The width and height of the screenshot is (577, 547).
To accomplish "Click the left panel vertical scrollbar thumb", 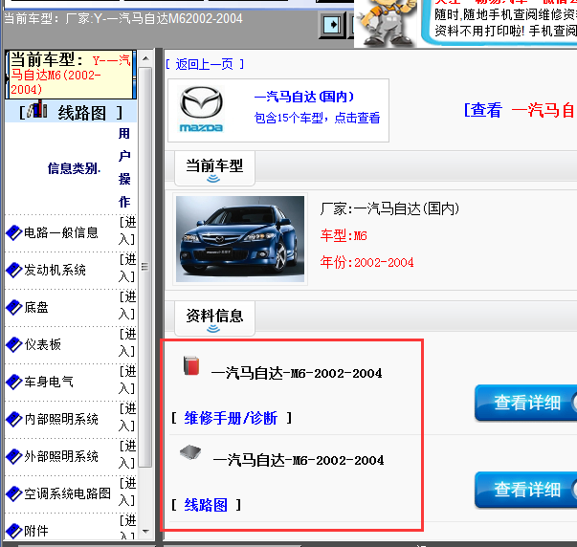I will coord(145,267).
